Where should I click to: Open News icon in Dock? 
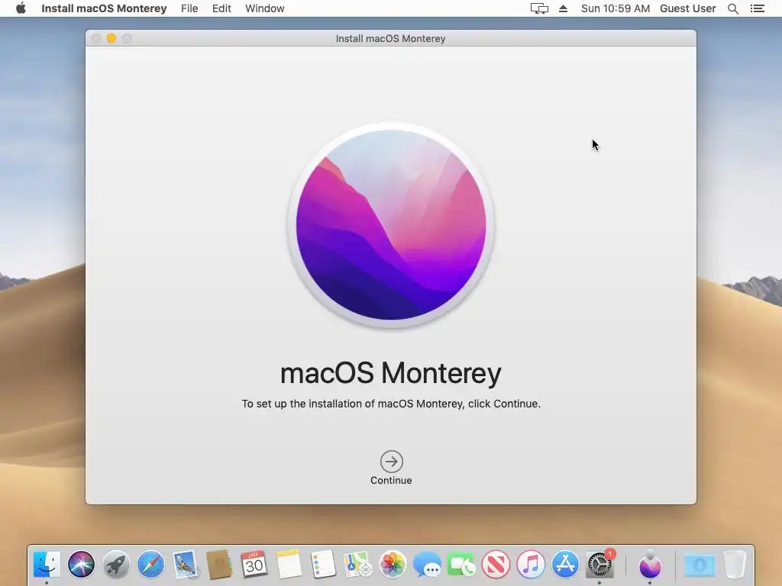click(x=496, y=565)
